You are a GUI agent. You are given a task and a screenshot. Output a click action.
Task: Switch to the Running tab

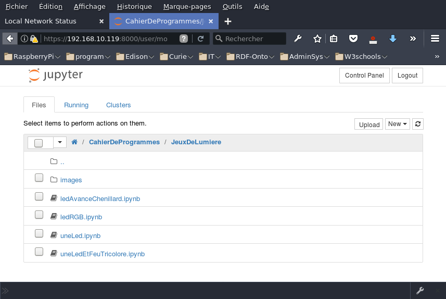76,105
